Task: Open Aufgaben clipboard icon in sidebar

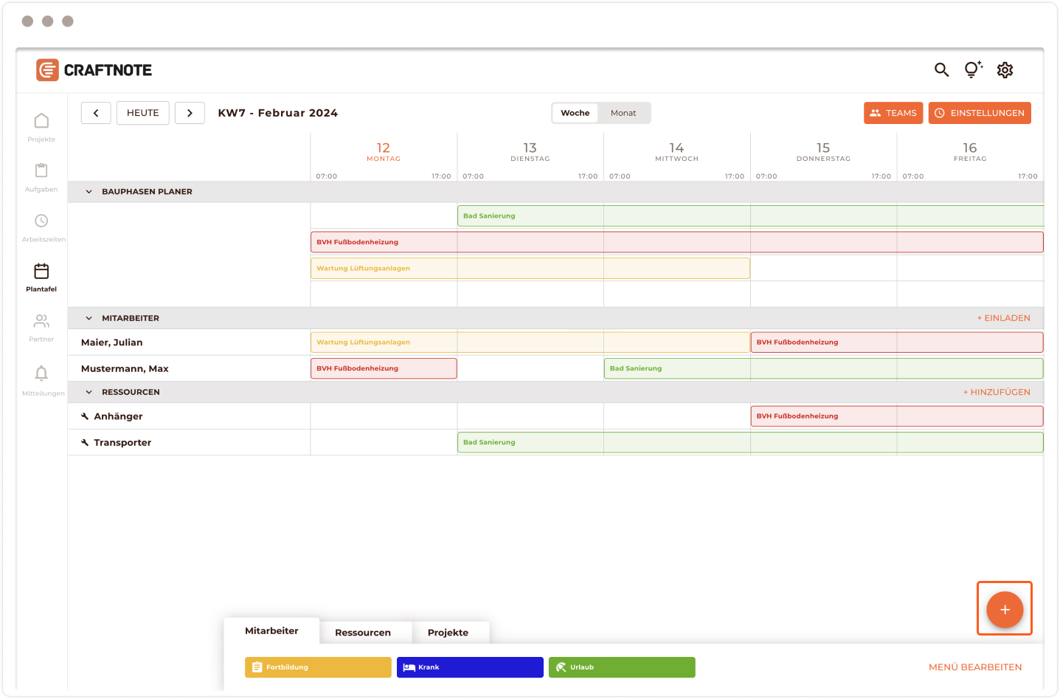Action: click(x=41, y=171)
